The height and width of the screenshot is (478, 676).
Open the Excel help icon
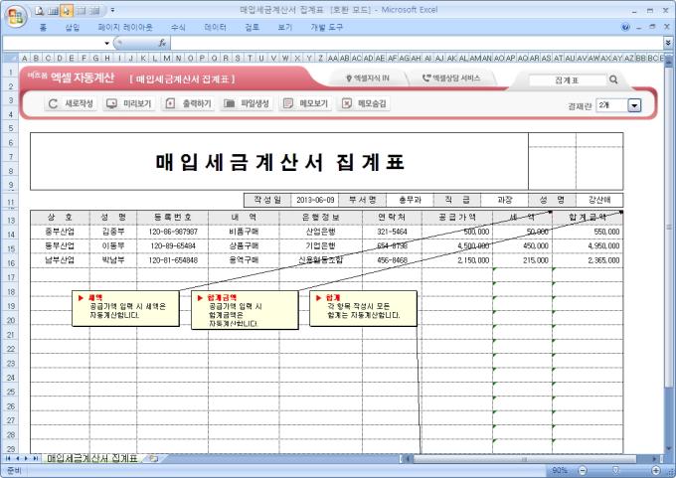(x=625, y=27)
